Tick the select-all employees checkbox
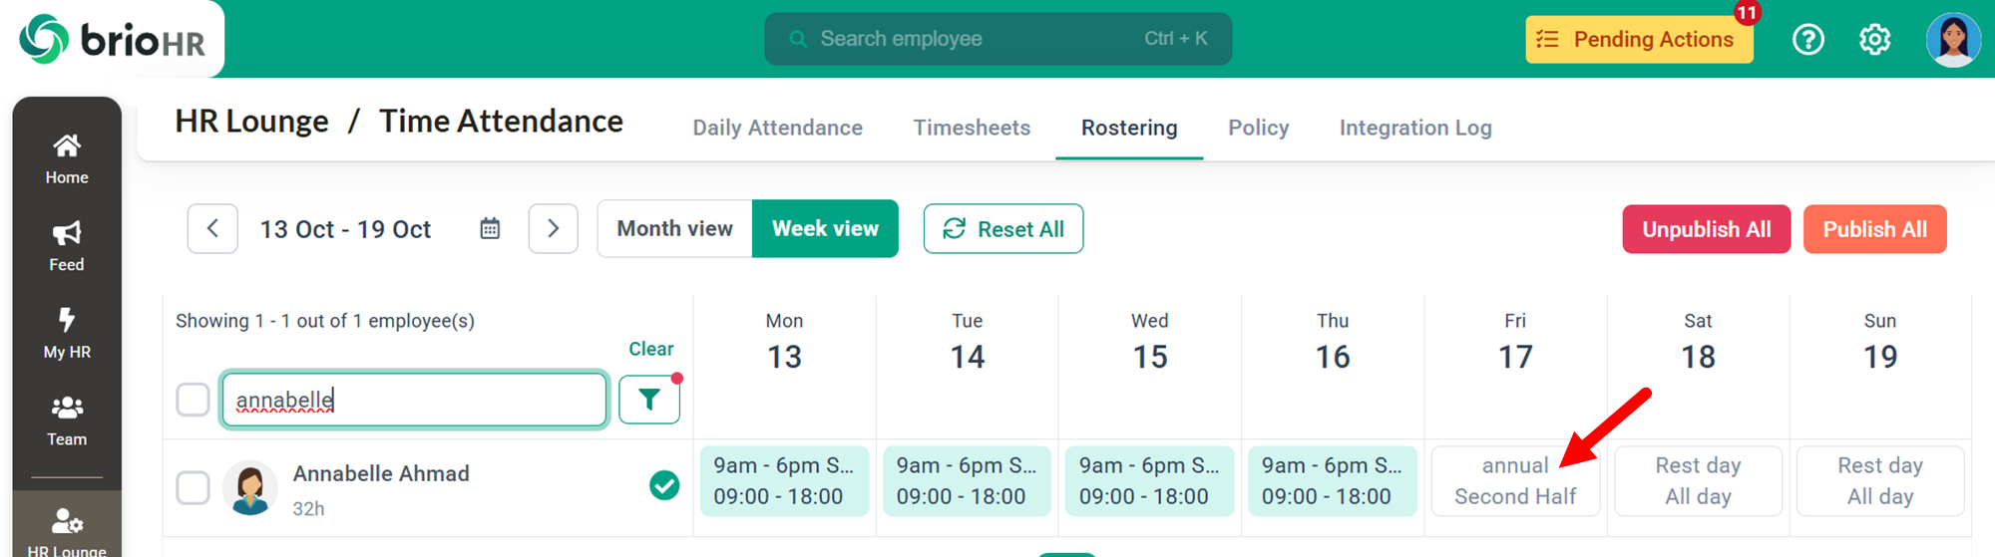Image resolution: width=1995 pixels, height=557 pixels. [x=193, y=400]
